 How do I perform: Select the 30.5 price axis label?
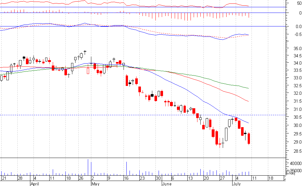298,117
